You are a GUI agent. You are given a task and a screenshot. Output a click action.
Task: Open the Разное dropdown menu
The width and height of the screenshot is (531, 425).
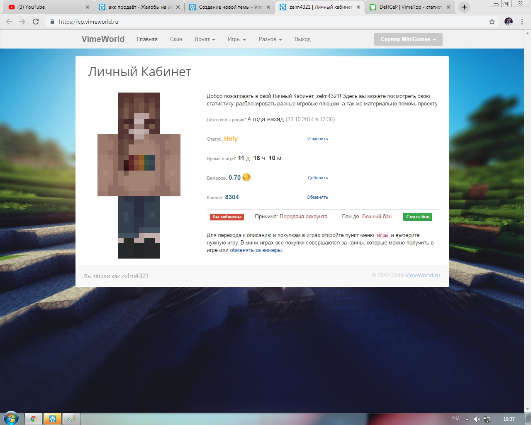270,39
